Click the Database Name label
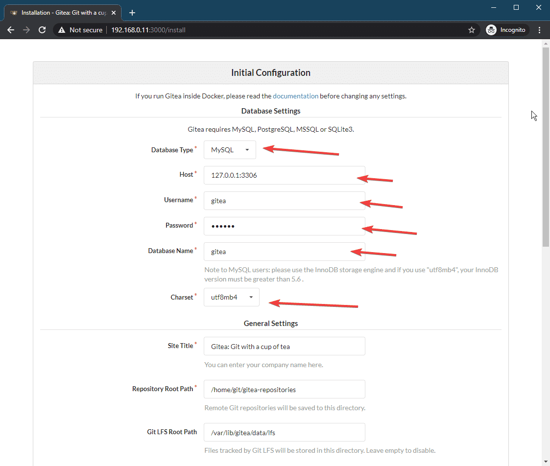550x466 pixels. pos(170,250)
